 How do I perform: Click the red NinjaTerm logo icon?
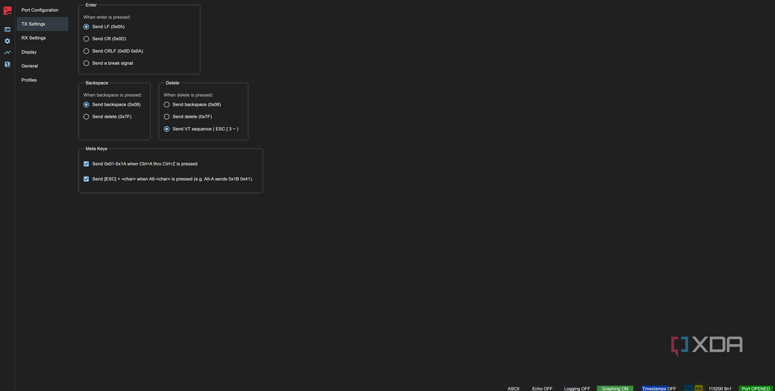[x=7, y=10]
